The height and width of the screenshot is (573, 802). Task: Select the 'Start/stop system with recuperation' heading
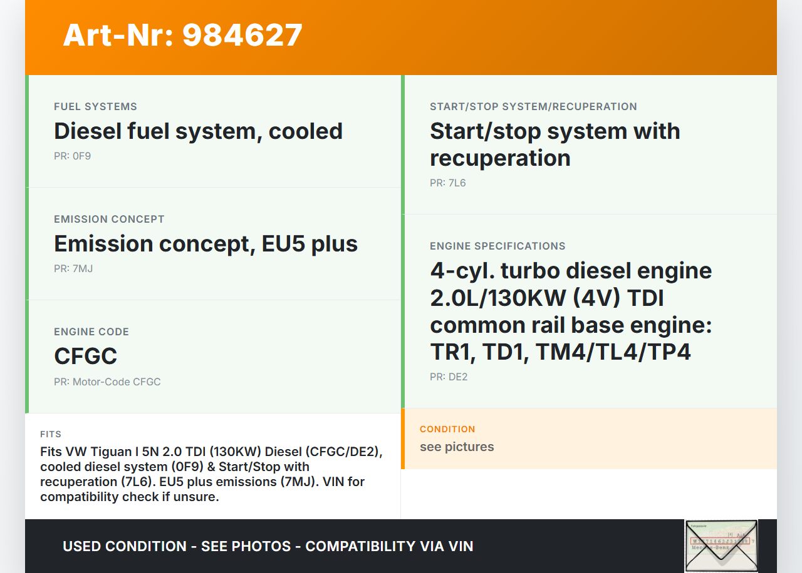coord(555,145)
